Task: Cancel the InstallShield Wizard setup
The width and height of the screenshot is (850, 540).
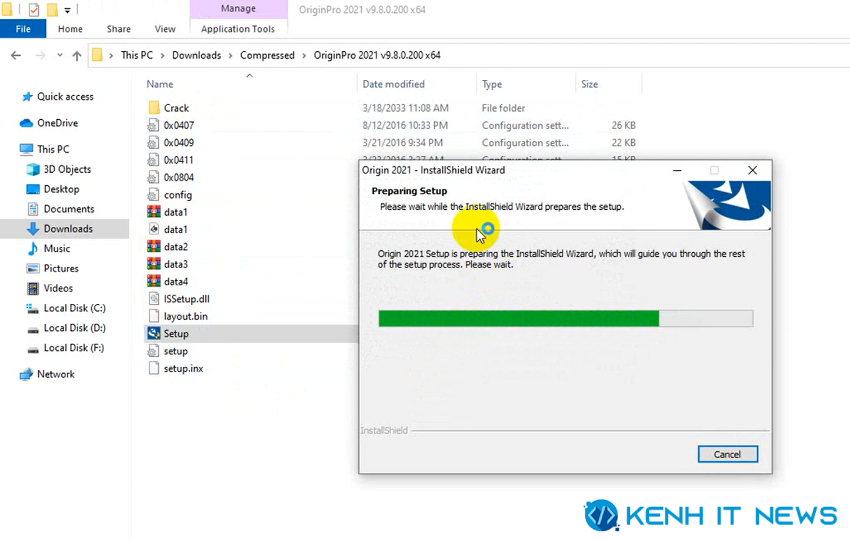Action: [x=728, y=454]
